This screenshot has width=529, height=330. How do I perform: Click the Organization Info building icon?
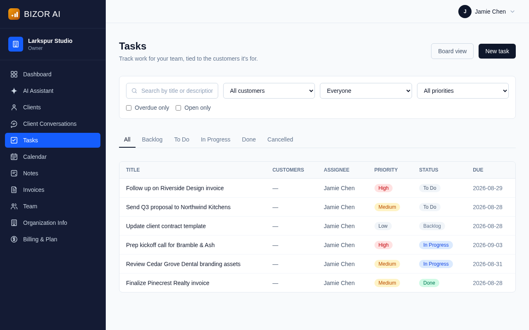coord(14,223)
